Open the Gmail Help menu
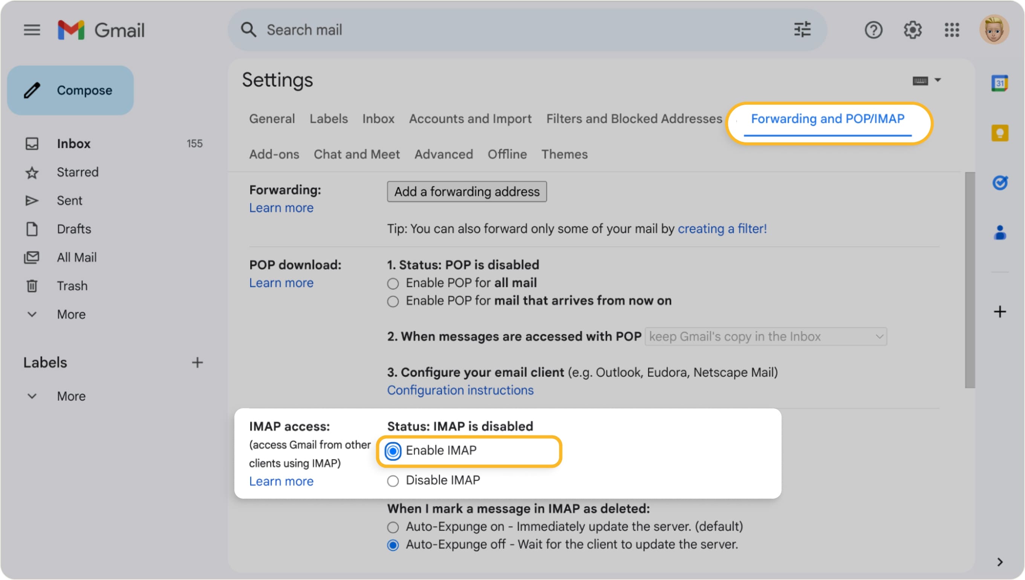 873,29
